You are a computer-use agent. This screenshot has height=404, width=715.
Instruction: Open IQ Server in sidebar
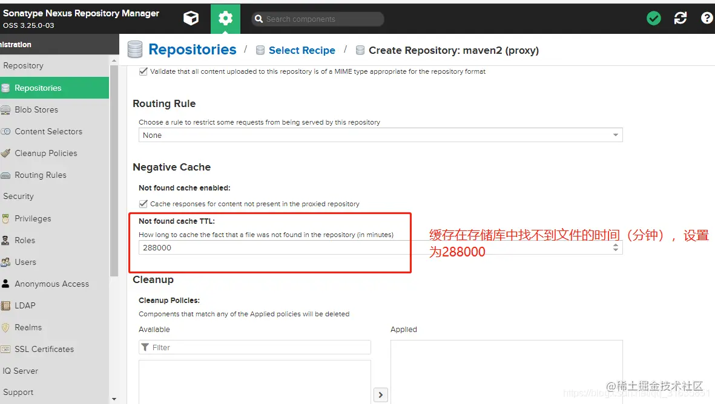pos(20,371)
